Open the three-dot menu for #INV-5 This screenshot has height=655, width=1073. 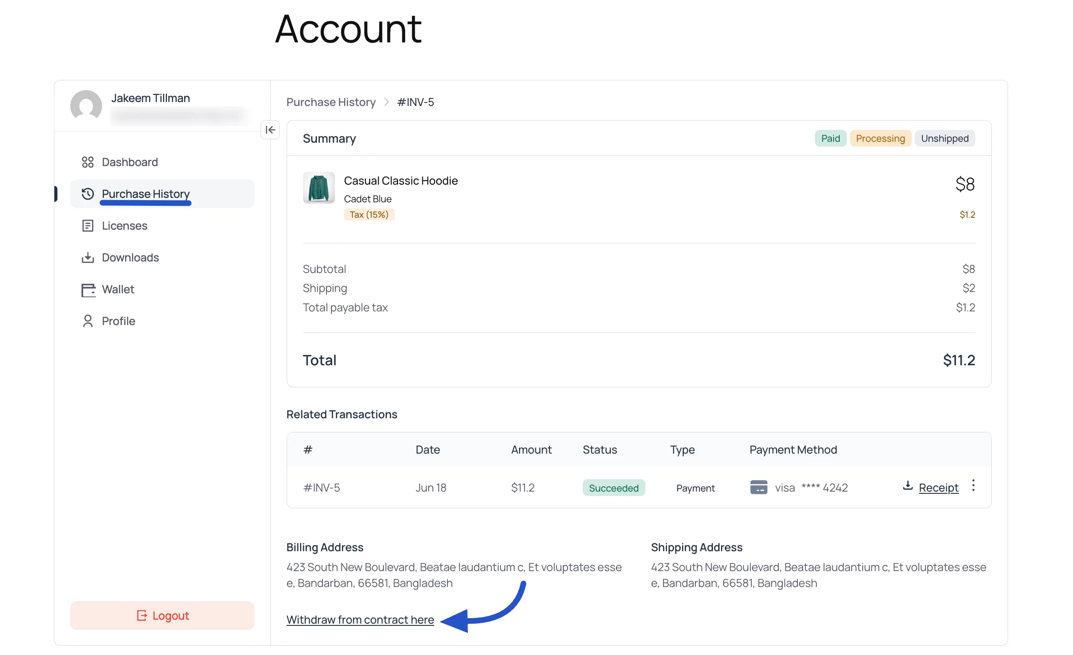[x=973, y=485]
